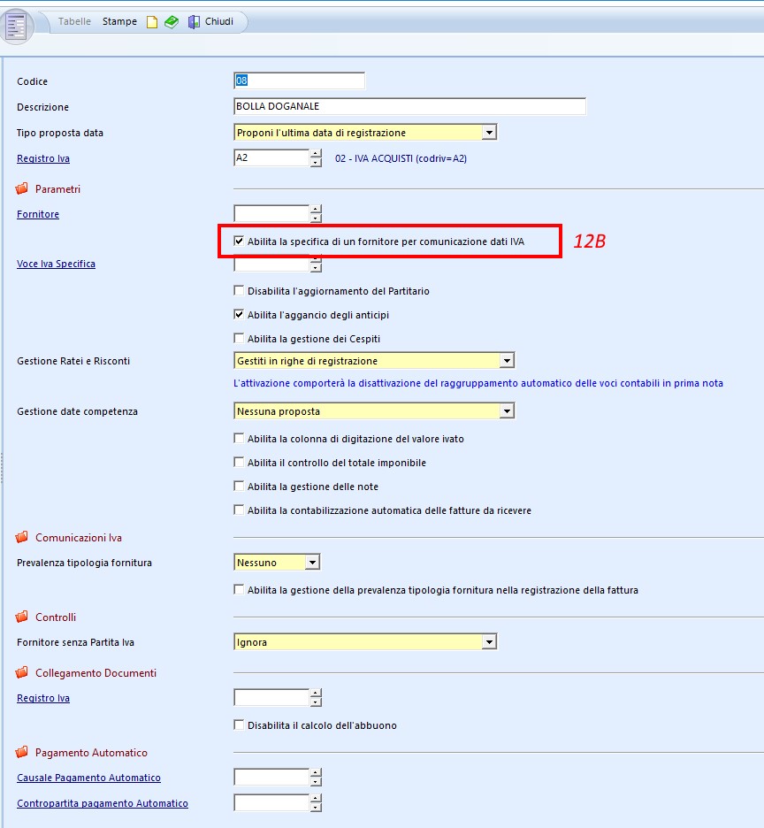Click the round application menu icon
Image resolution: width=764 pixels, height=828 pixels.
18,26
